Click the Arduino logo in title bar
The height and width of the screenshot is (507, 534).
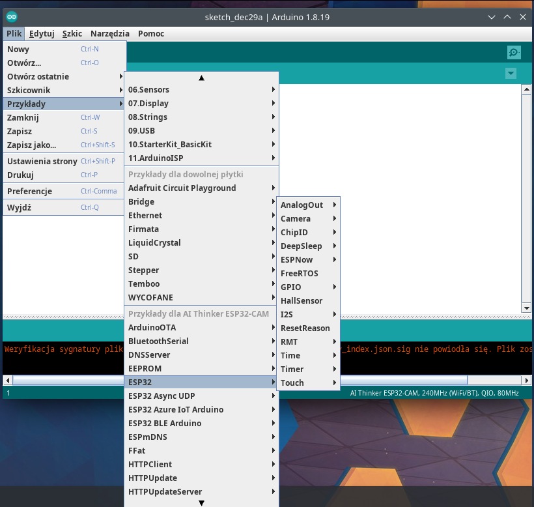12,16
